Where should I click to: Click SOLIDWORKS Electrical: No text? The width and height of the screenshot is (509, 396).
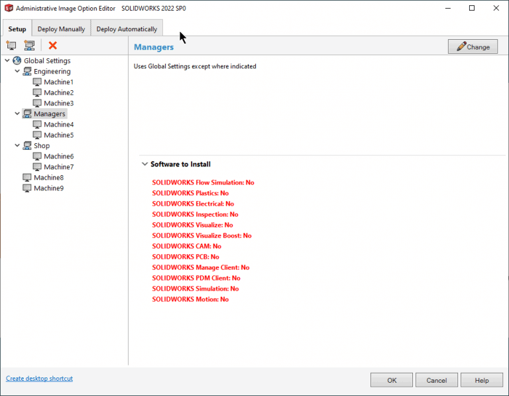193,204
